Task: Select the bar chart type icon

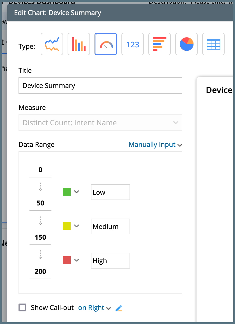Action: 79,44
